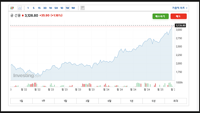
Task: Click the 2,250 price axis label
Action: click(x=179, y=55)
